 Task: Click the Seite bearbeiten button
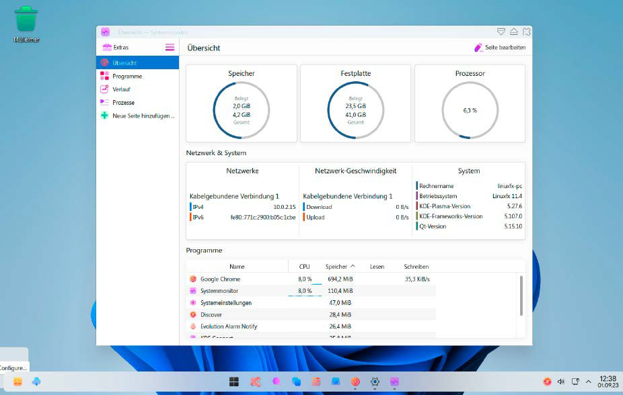tap(500, 48)
